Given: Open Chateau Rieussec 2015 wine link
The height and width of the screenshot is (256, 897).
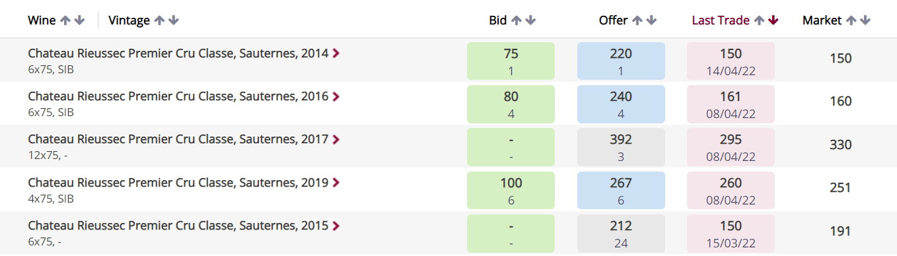Looking at the screenshot, I should pyautogui.click(x=178, y=226).
